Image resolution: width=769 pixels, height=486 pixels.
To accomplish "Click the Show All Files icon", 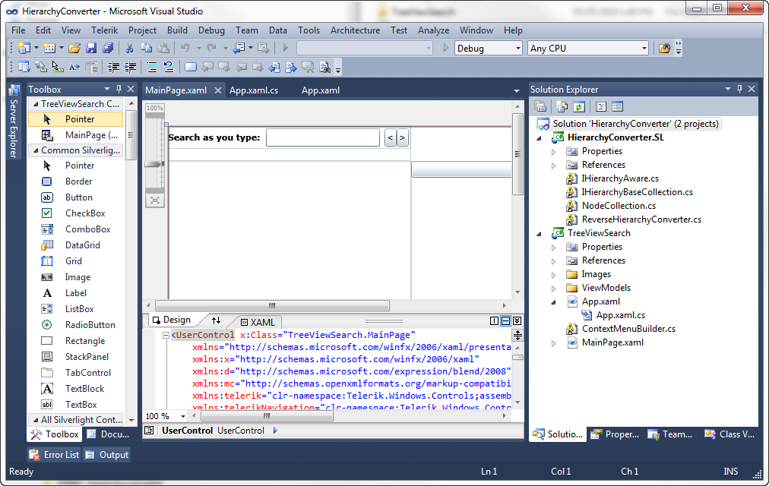I will tap(562, 107).
